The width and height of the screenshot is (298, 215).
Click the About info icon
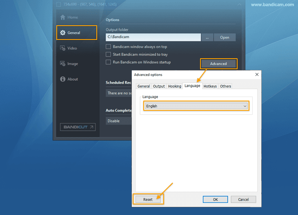(63, 79)
